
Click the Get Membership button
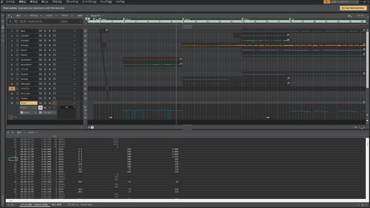click(x=353, y=8)
